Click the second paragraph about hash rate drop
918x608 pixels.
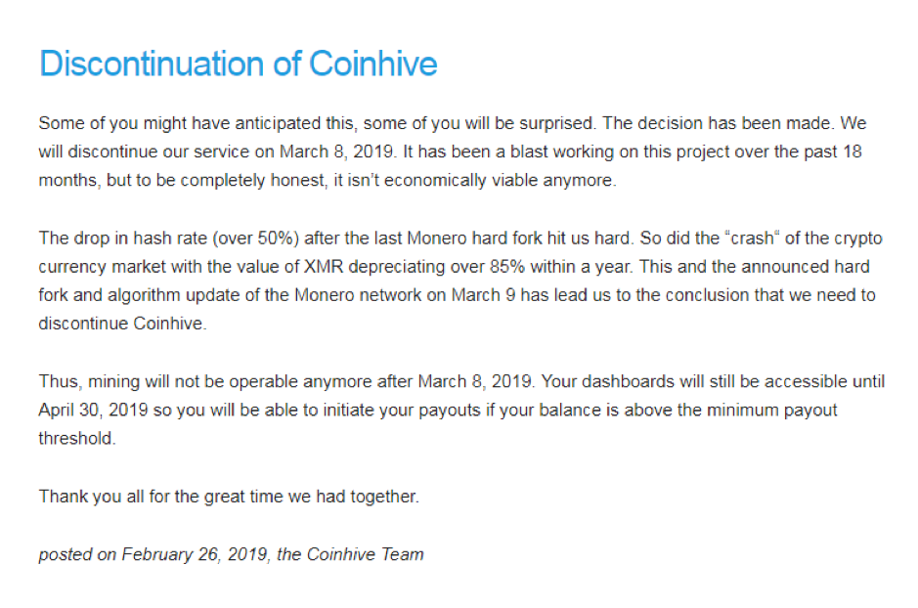coord(460,281)
